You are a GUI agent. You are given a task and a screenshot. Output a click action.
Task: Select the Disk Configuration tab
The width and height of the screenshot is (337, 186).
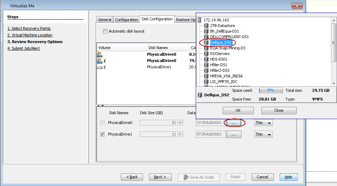[x=157, y=19]
